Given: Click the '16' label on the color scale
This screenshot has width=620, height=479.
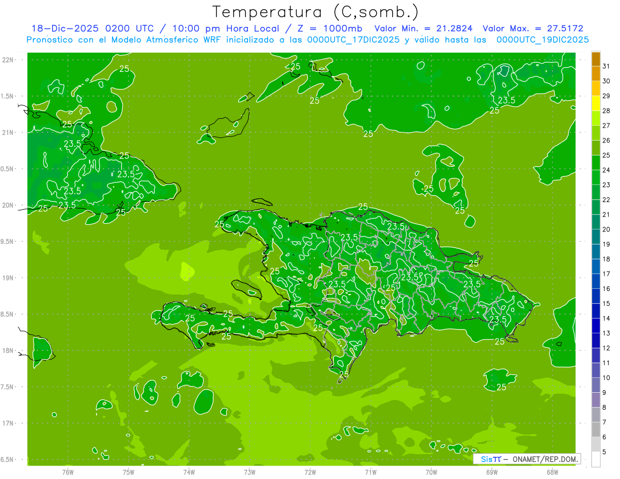Looking at the screenshot, I should point(607,289).
